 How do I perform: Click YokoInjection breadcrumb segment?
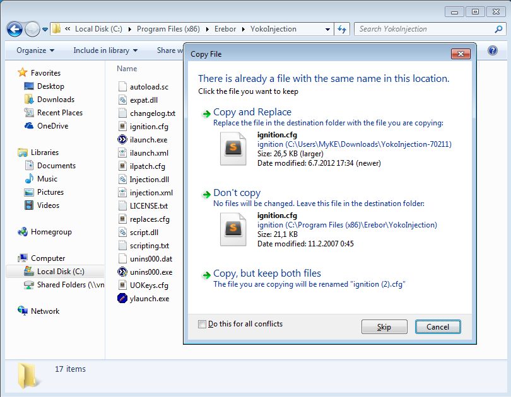[x=273, y=29]
